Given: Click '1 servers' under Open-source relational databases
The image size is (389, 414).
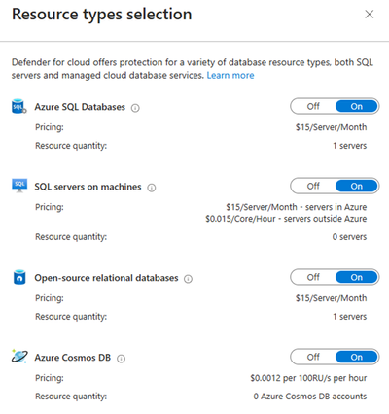Looking at the screenshot, I should (350, 317).
